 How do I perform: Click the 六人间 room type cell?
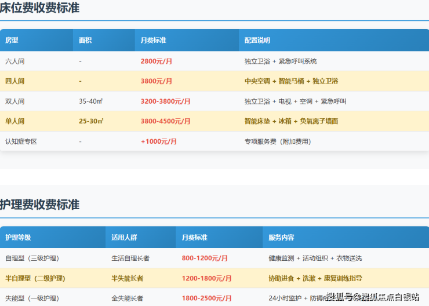(15, 61)
